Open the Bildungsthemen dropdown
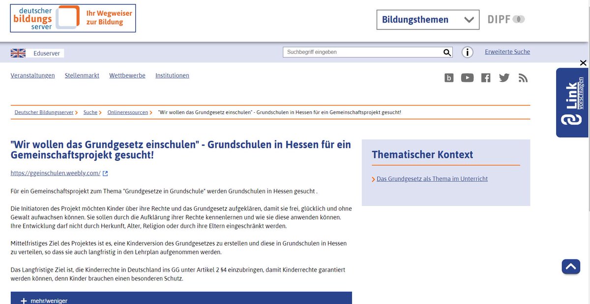The width and height of the screenshot is (590, 304). point(427,20)
